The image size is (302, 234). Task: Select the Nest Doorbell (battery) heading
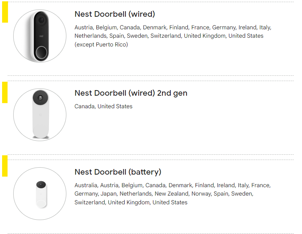coord(118,172)
